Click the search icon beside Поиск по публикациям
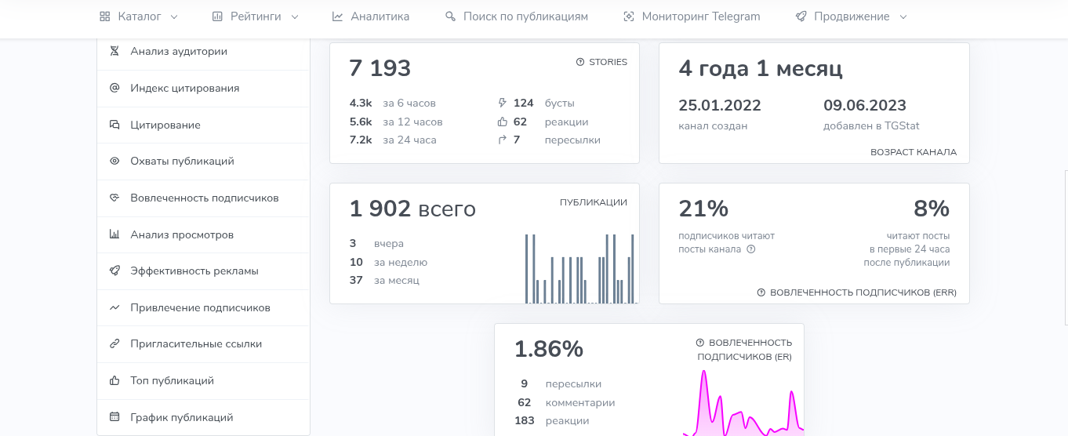The width and height of the screenshot is (1068, 436). pos(450,16)
